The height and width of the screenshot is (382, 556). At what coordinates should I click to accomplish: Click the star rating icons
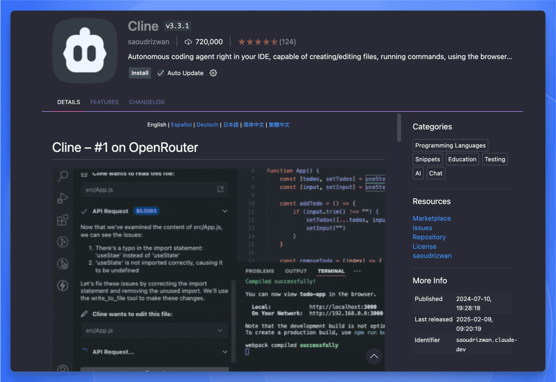coord(258,42)
